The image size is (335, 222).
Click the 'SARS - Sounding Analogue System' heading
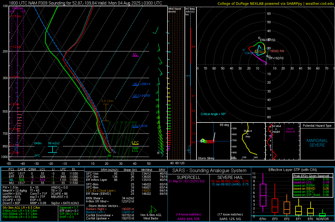click(x=210, y=170)
